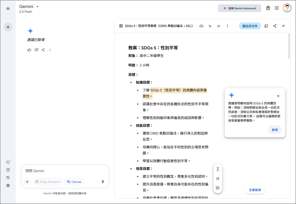Click the line 理解性別刻板印象與偏見的成因與影響
Image resolution: width=296 pixels, height=204 pixels.
point(173,118)
